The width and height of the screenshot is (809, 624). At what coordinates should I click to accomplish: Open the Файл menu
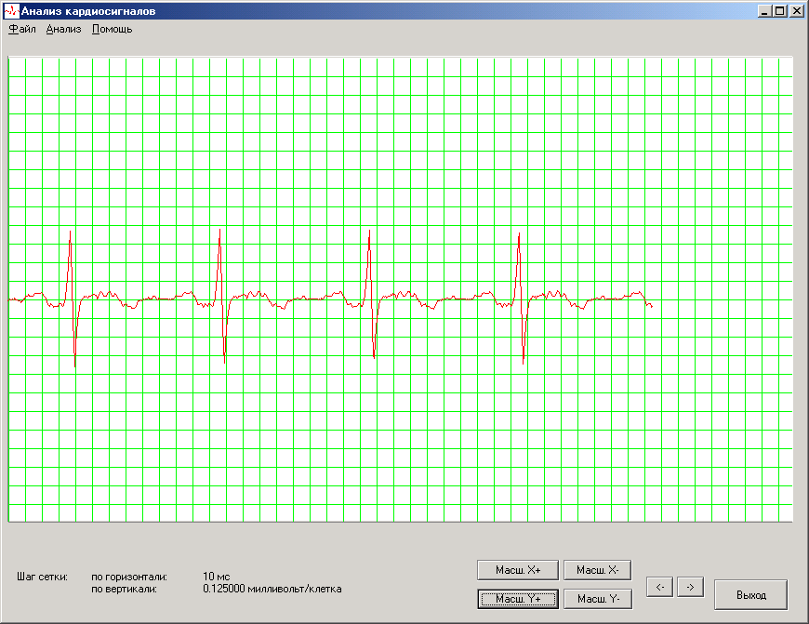22,29
